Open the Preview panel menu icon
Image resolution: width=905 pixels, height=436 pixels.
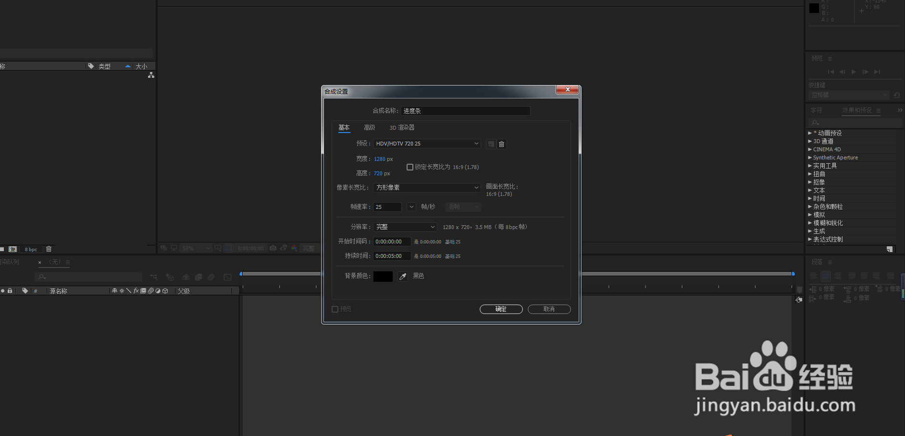click(x=830, y=59)
